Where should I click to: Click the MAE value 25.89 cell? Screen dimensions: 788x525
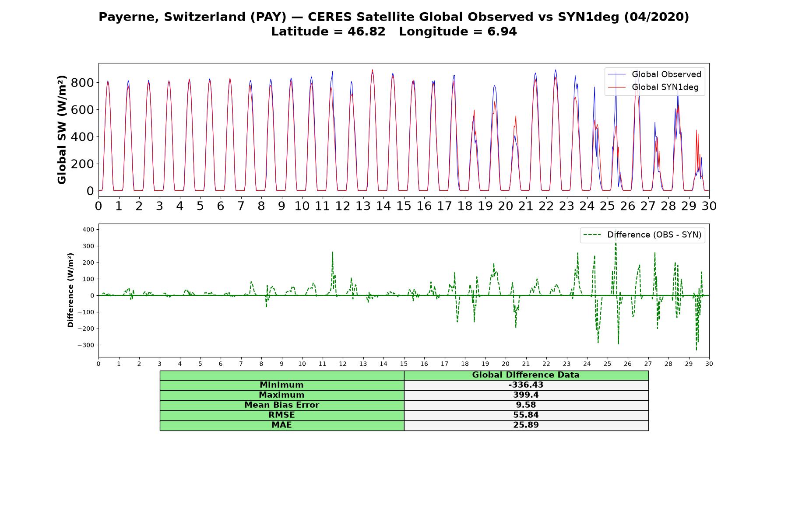[526, 425]
